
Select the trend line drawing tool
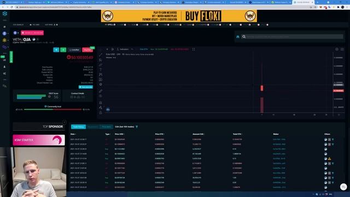pyautogui.click(x=101, y=55)
